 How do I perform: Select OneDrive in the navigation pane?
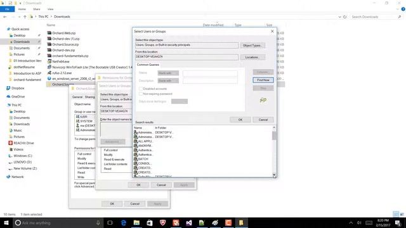18,97
